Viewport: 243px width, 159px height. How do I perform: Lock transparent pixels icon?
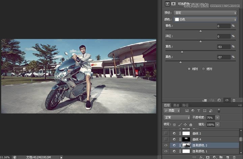pyautogui.click(x=174, y=125)
